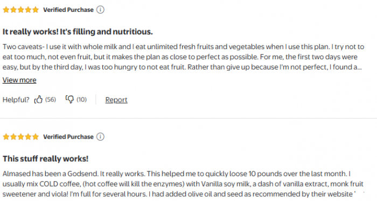Click the review text beginning 'Almased has been a Godsend'
Screen dimensions: 377x201
point(183,184)
